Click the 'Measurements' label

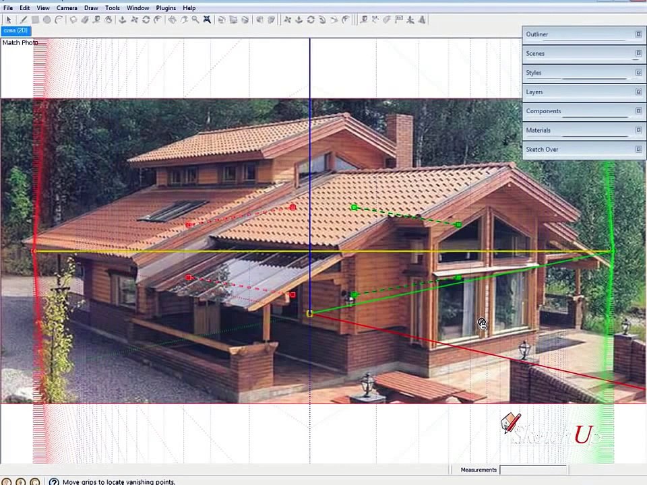point(479,470)
